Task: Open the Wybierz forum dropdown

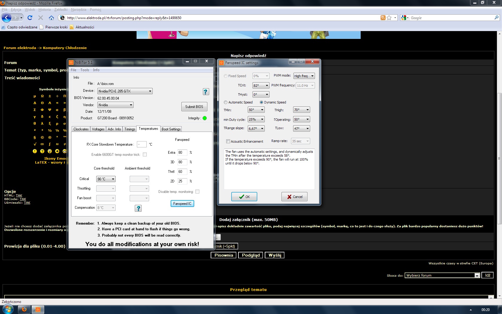Action: click(443, 275)
